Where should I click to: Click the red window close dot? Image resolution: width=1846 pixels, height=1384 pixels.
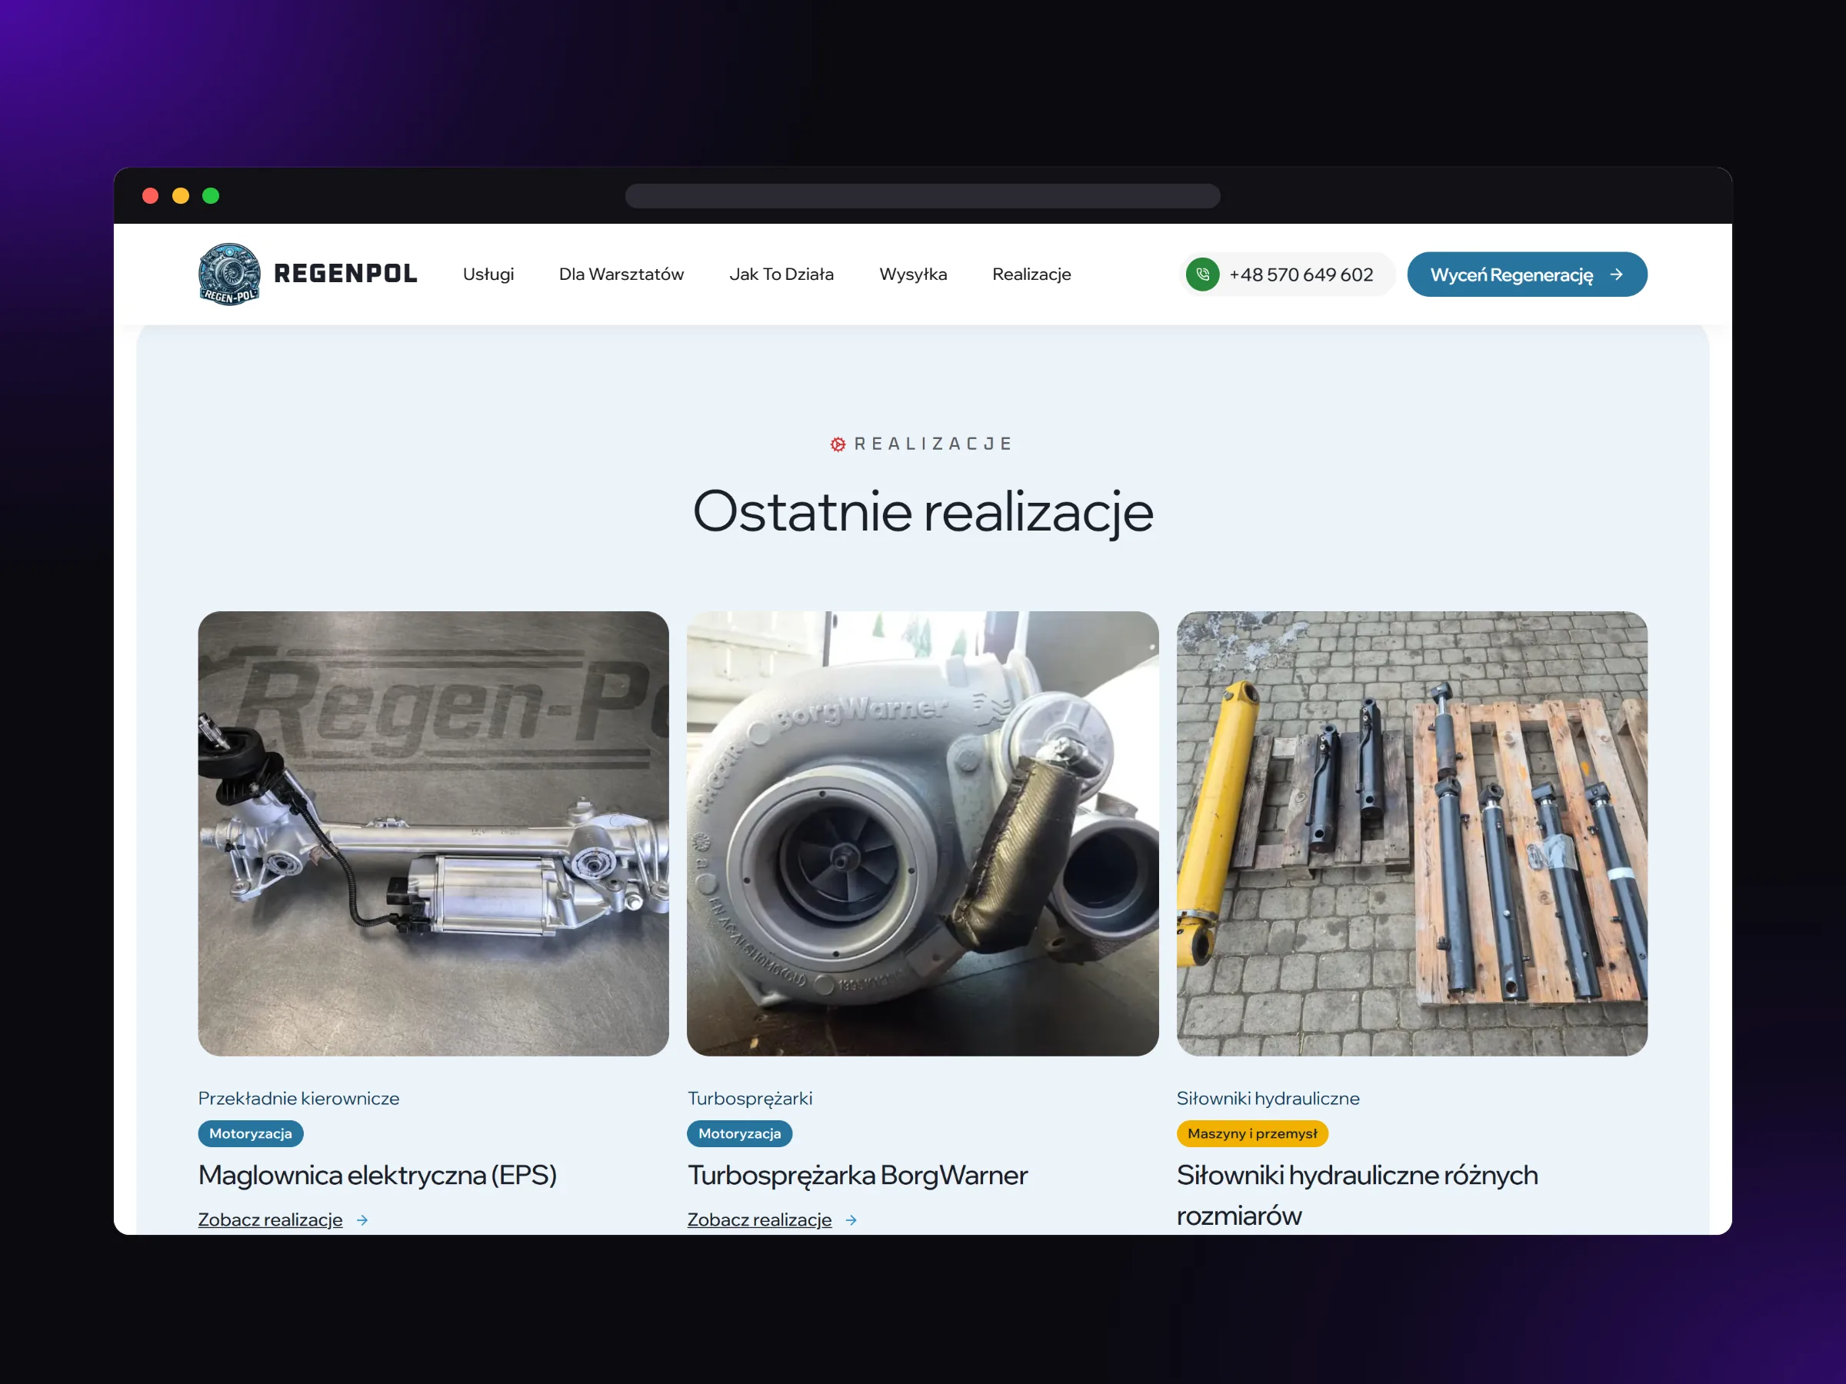click(x=150, y=196)
